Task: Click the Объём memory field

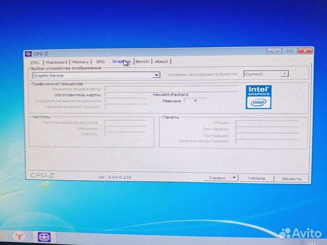Action: [267, 123]
